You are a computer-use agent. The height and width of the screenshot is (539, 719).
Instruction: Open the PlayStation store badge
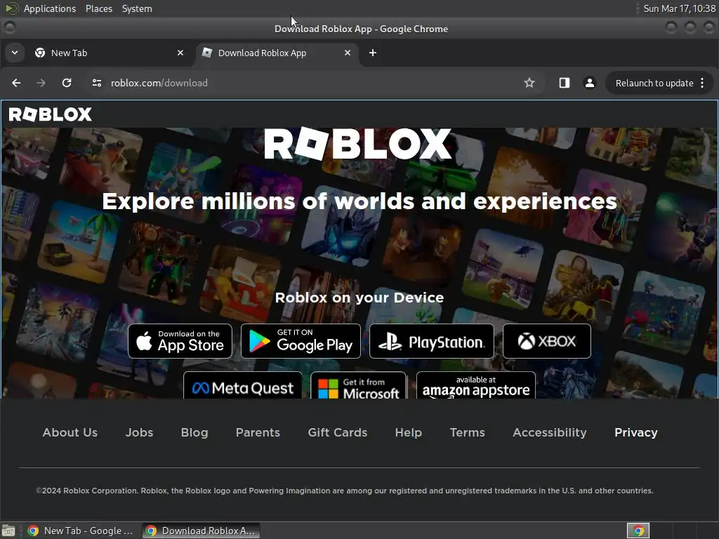pos(432,341)
